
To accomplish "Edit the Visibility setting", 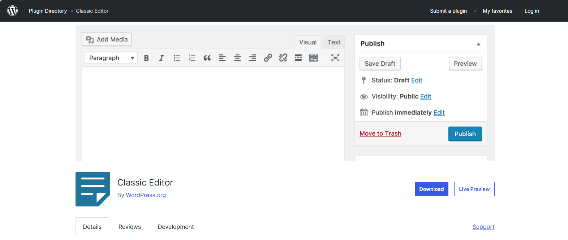I will click(426, 96).
